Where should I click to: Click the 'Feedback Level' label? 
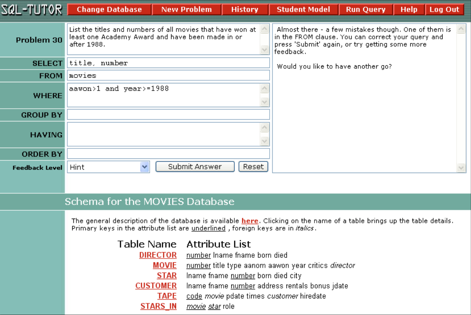tap(37, 168)
